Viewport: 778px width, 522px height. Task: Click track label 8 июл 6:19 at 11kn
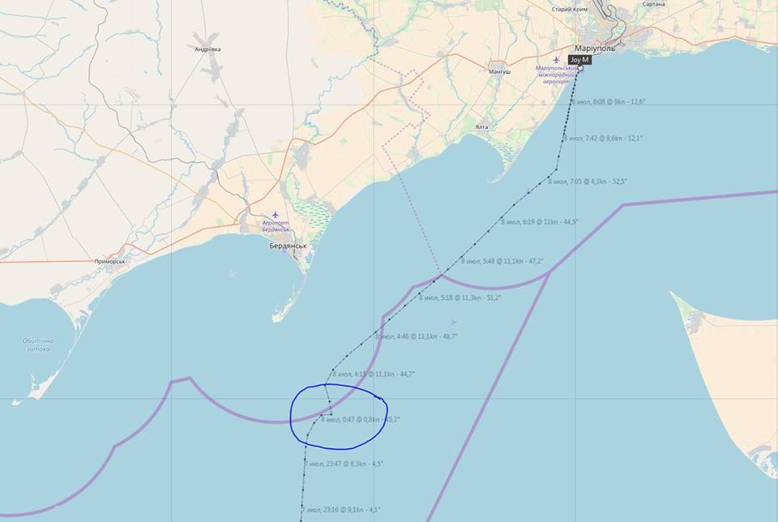[x=540, y=222]
